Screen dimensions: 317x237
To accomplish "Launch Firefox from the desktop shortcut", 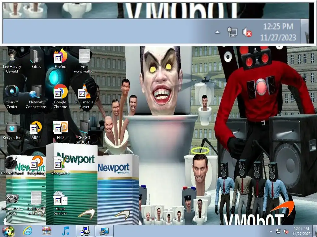I will [x=60, y=59].
